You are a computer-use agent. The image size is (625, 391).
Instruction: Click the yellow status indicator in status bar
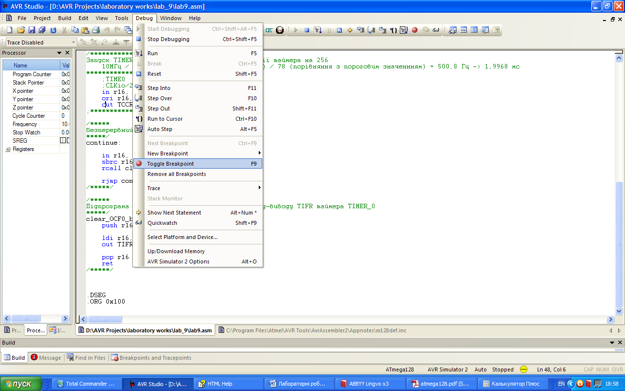coord(523,369)
